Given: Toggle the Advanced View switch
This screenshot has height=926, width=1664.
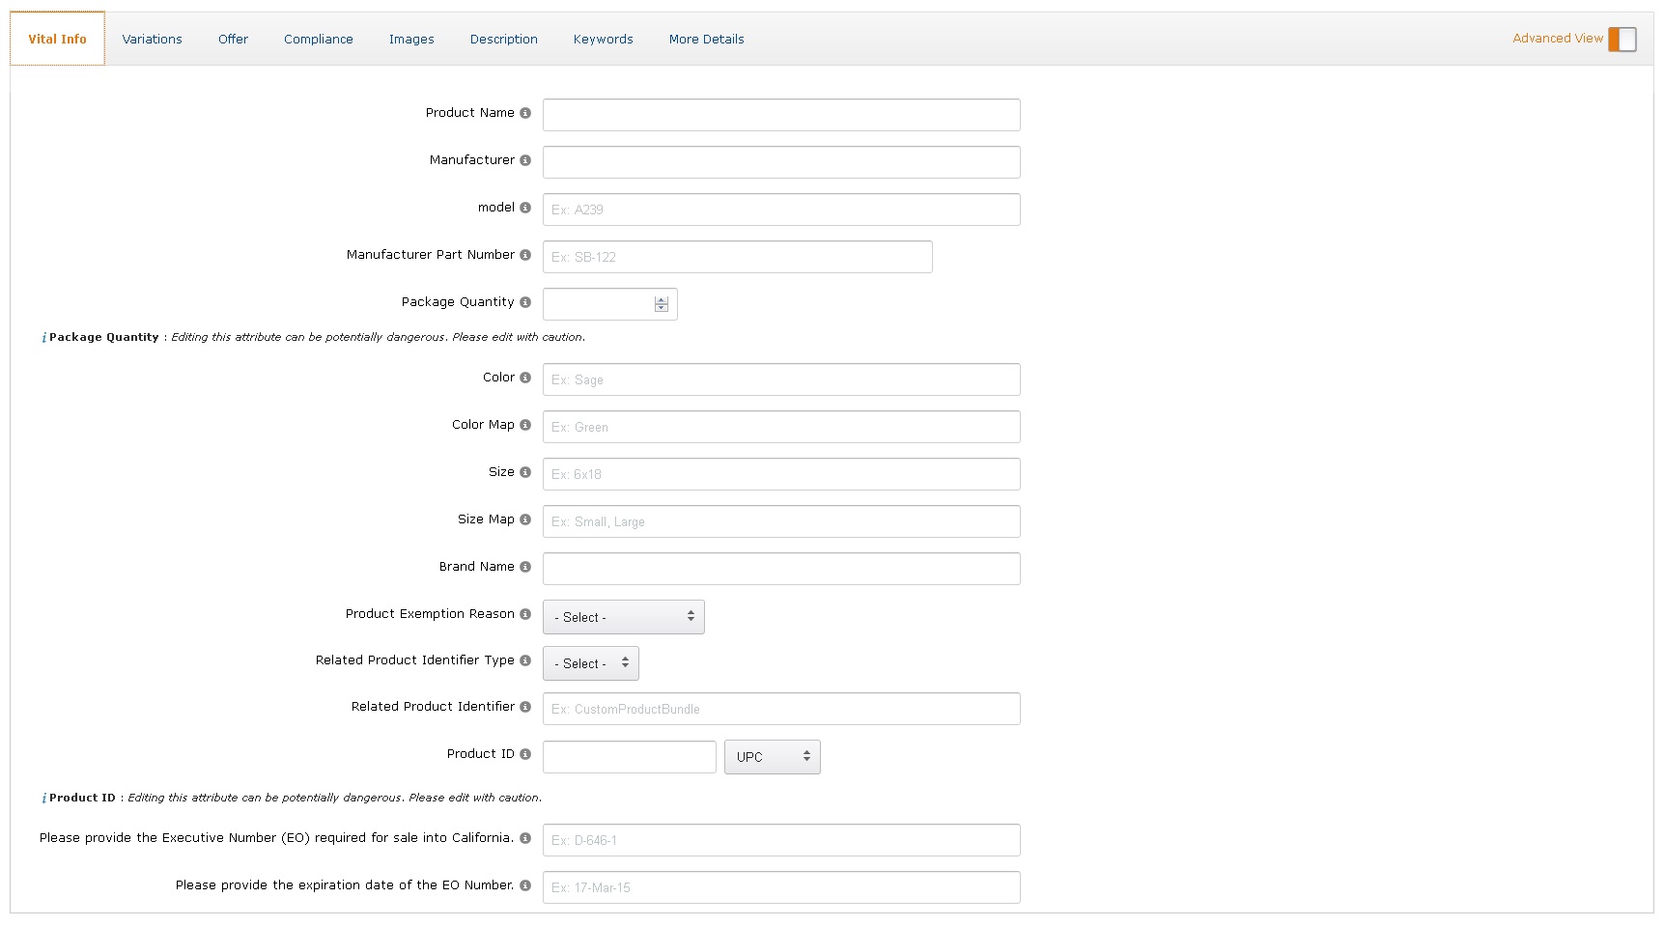Looking at the screenshot, I should 1622,40.
